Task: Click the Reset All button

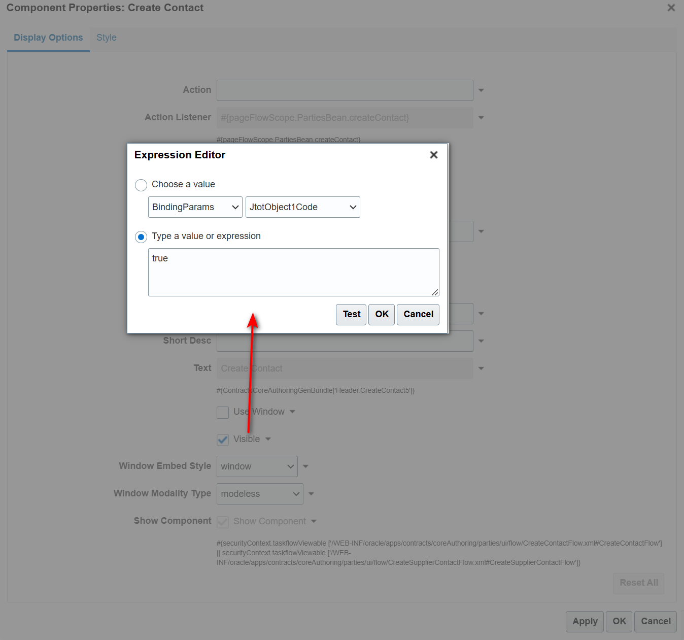Action: click(x=638, y=583)
